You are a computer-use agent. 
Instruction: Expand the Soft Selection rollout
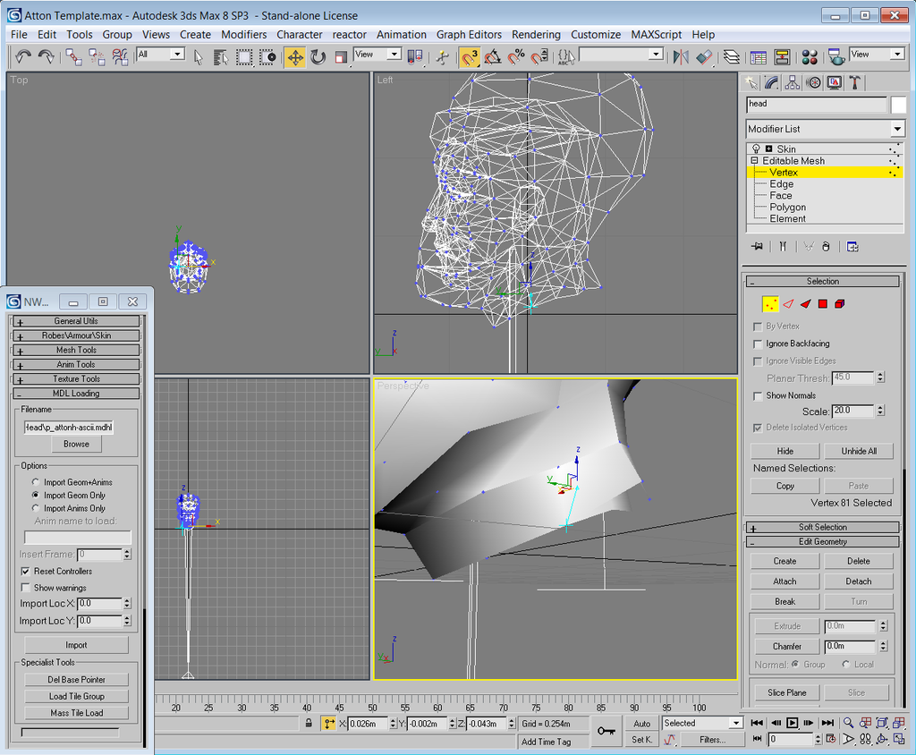coord(823,527)
